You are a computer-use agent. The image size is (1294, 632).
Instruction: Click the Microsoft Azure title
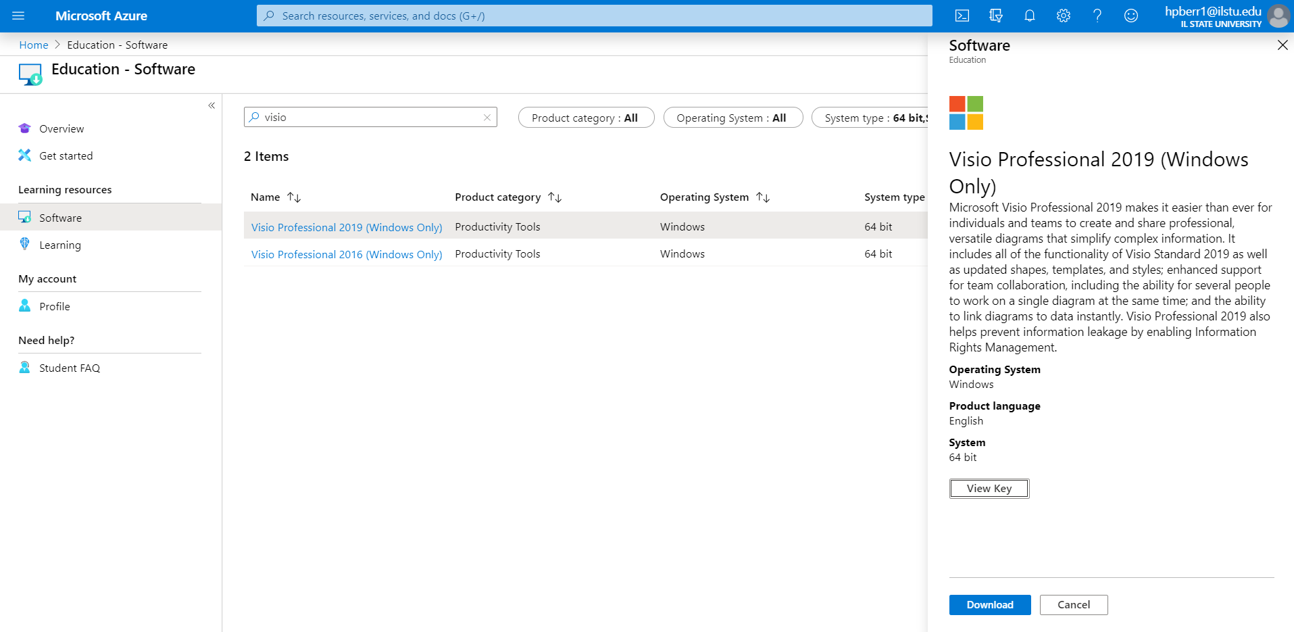pos(101,16)
